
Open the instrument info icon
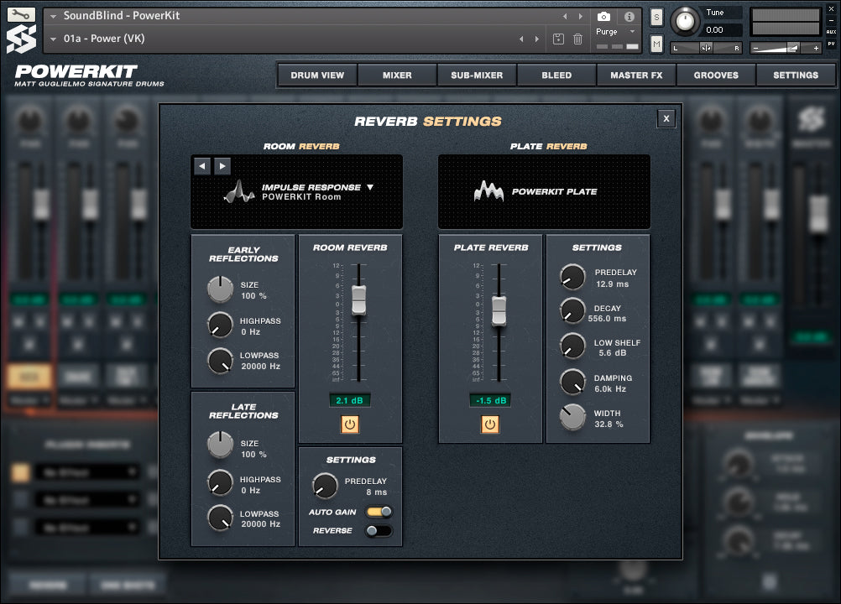point(629,17)
